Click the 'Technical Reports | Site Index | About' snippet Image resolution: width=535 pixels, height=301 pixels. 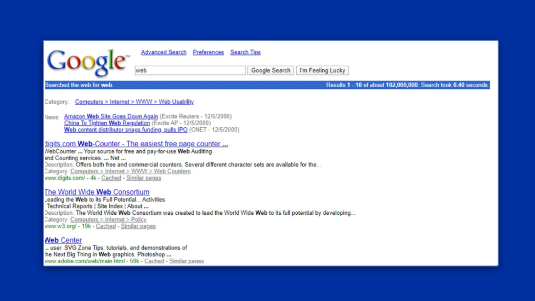point(97,206)
